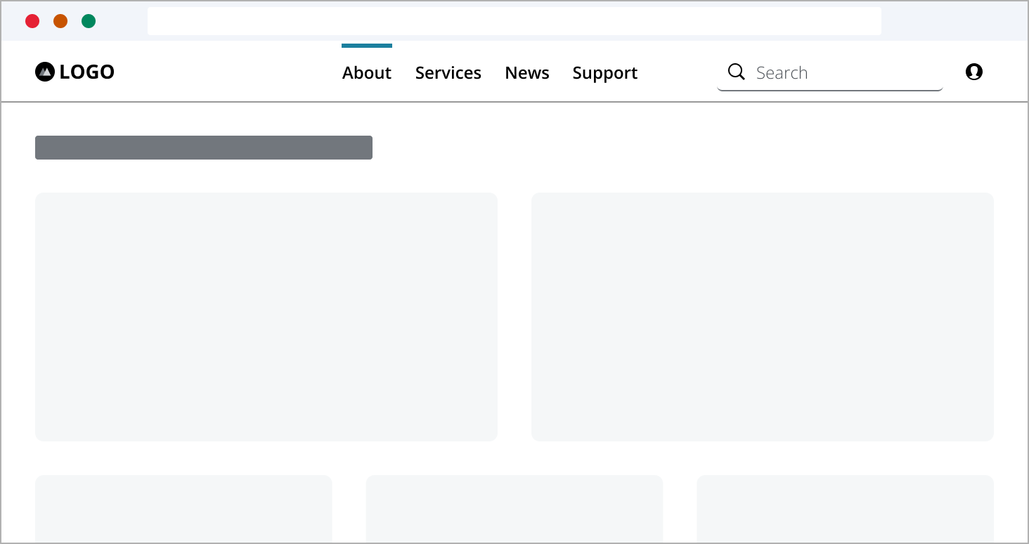
Task: Go to the News section
Action: point(527,72)
